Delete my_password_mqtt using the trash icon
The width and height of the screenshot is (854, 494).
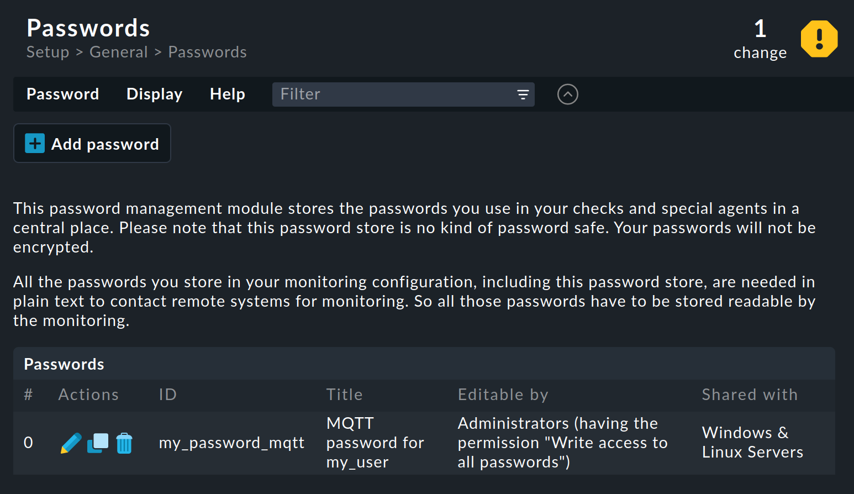coord(124,443)
